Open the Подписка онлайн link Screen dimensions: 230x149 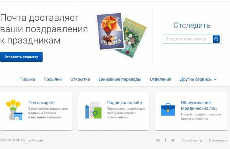(x=124, y=103)
